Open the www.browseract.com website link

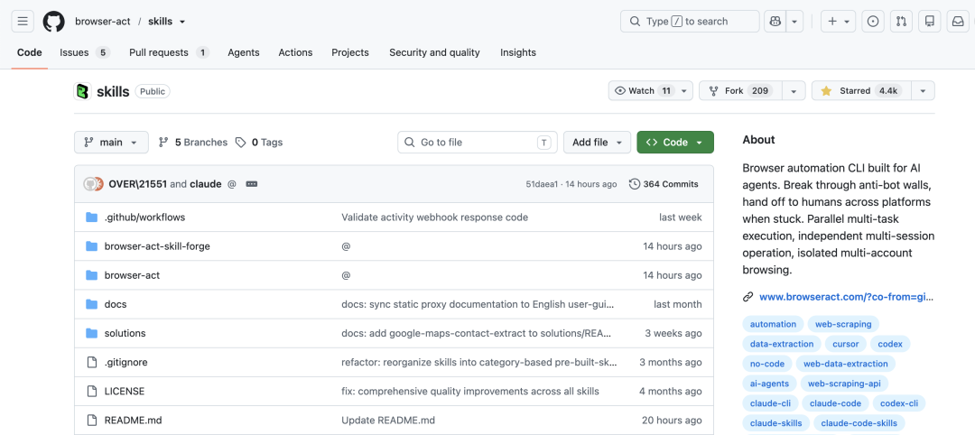click(846, 297)
